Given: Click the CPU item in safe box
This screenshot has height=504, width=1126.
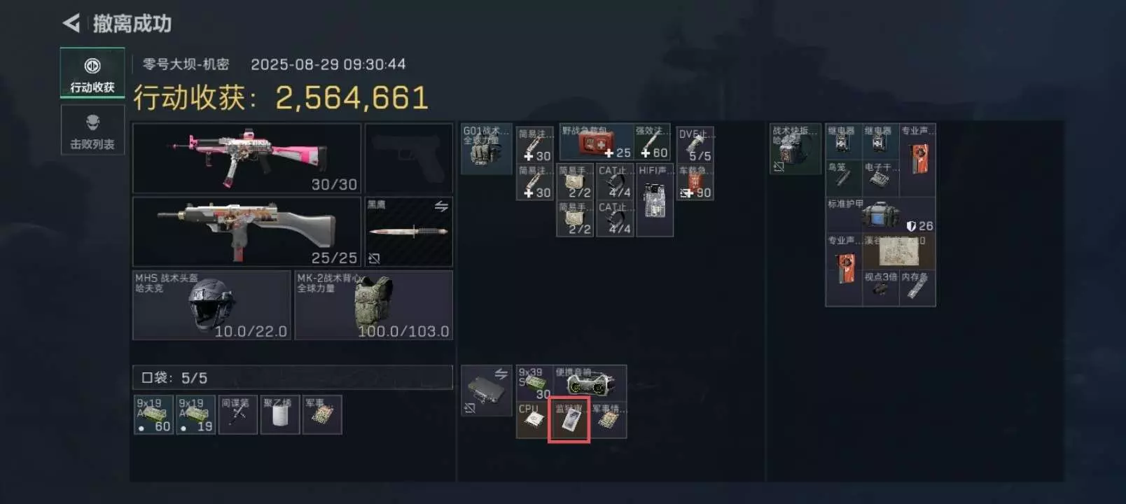Looking at the screenshot, I should coord(534,419).
